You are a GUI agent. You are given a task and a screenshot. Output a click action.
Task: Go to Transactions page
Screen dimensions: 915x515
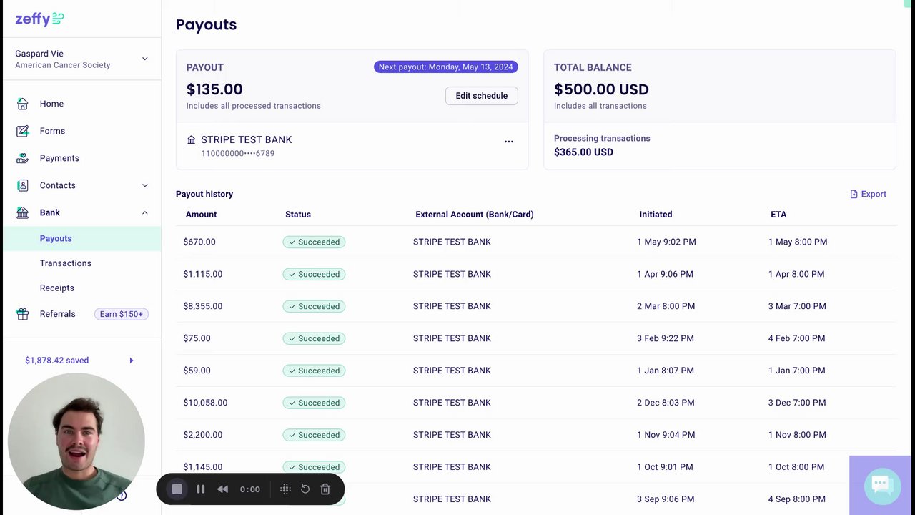pyautogui.click(x=66, y=263)
